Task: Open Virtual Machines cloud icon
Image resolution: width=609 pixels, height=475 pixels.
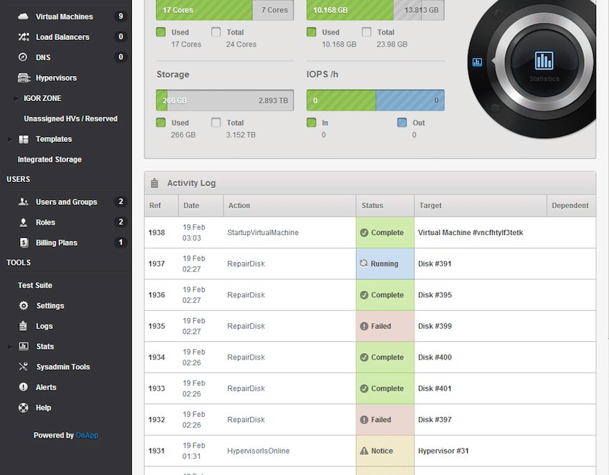Action: tap(24, 16)
